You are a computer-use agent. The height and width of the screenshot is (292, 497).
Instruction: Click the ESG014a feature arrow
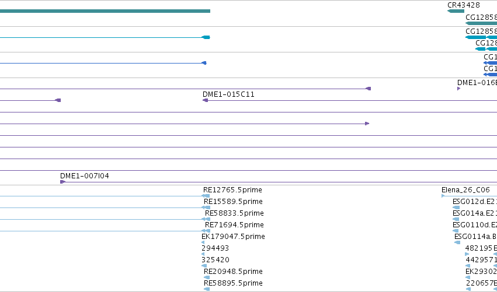click(x=456, y=219)
